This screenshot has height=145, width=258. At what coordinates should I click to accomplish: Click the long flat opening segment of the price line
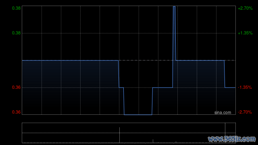[x=70, y=60]
